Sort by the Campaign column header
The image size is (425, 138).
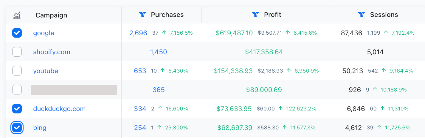point(51,15)
